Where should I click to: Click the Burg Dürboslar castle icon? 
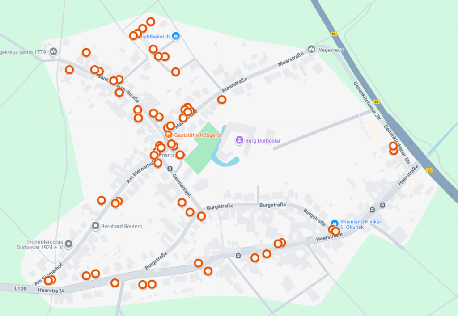coord(240,141)
